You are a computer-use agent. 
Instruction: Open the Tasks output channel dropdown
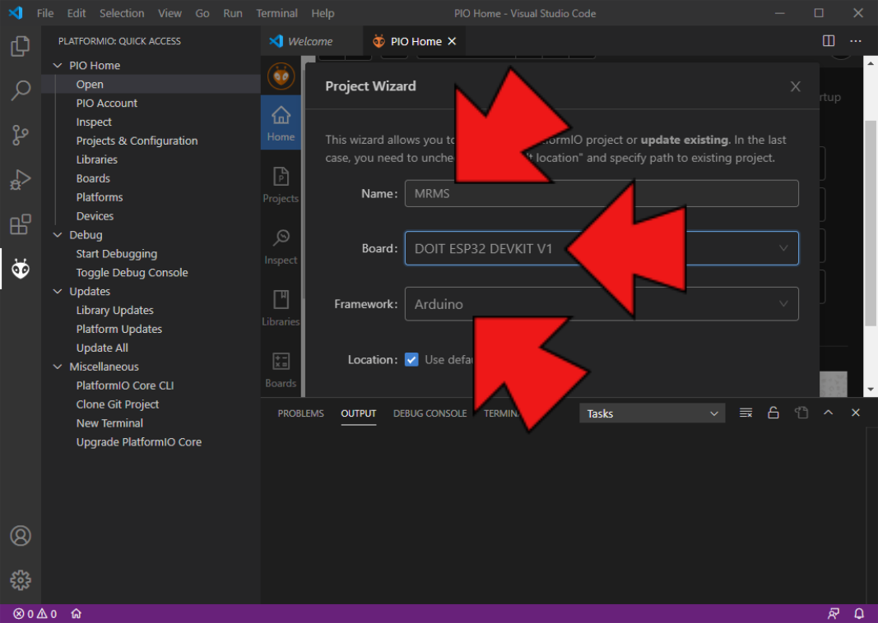click(652, 413)
